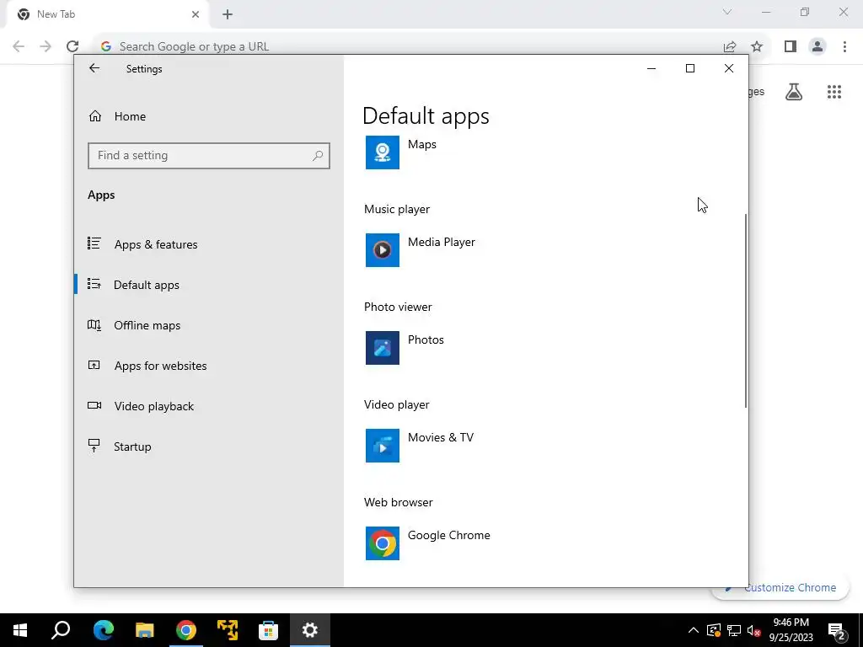Show hidden system tray icons

(x=694, y=630)
